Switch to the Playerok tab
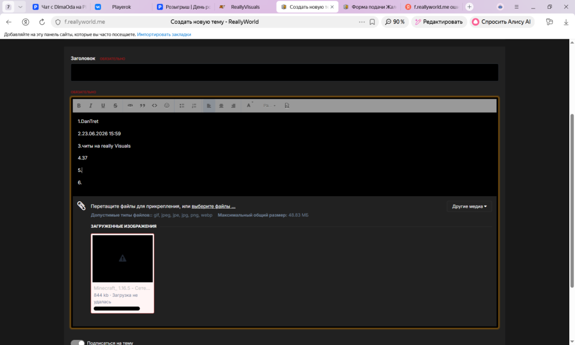 (x=121, y=6)
